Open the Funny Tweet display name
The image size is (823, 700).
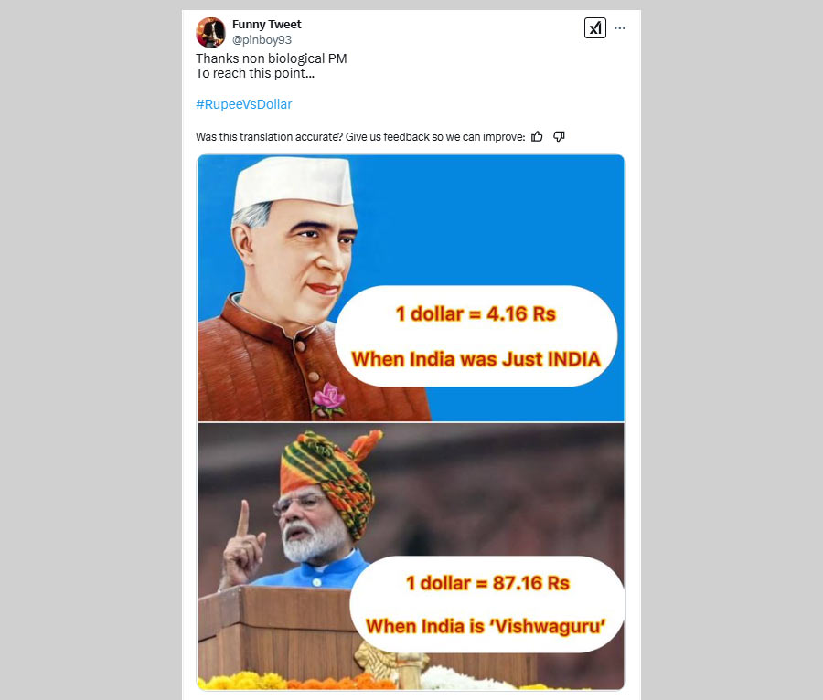point(267,24)
